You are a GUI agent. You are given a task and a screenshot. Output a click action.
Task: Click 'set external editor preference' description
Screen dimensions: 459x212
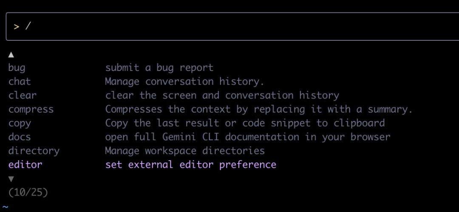[x=191, y=164]
